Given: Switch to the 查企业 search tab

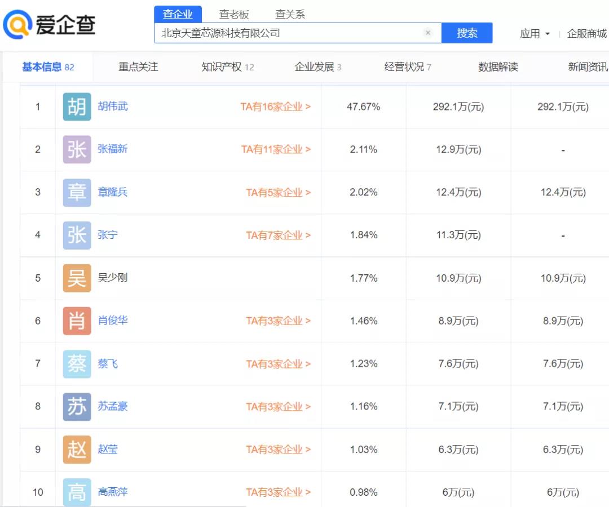Looking at the screenshot, I should (x=178, y=14).
